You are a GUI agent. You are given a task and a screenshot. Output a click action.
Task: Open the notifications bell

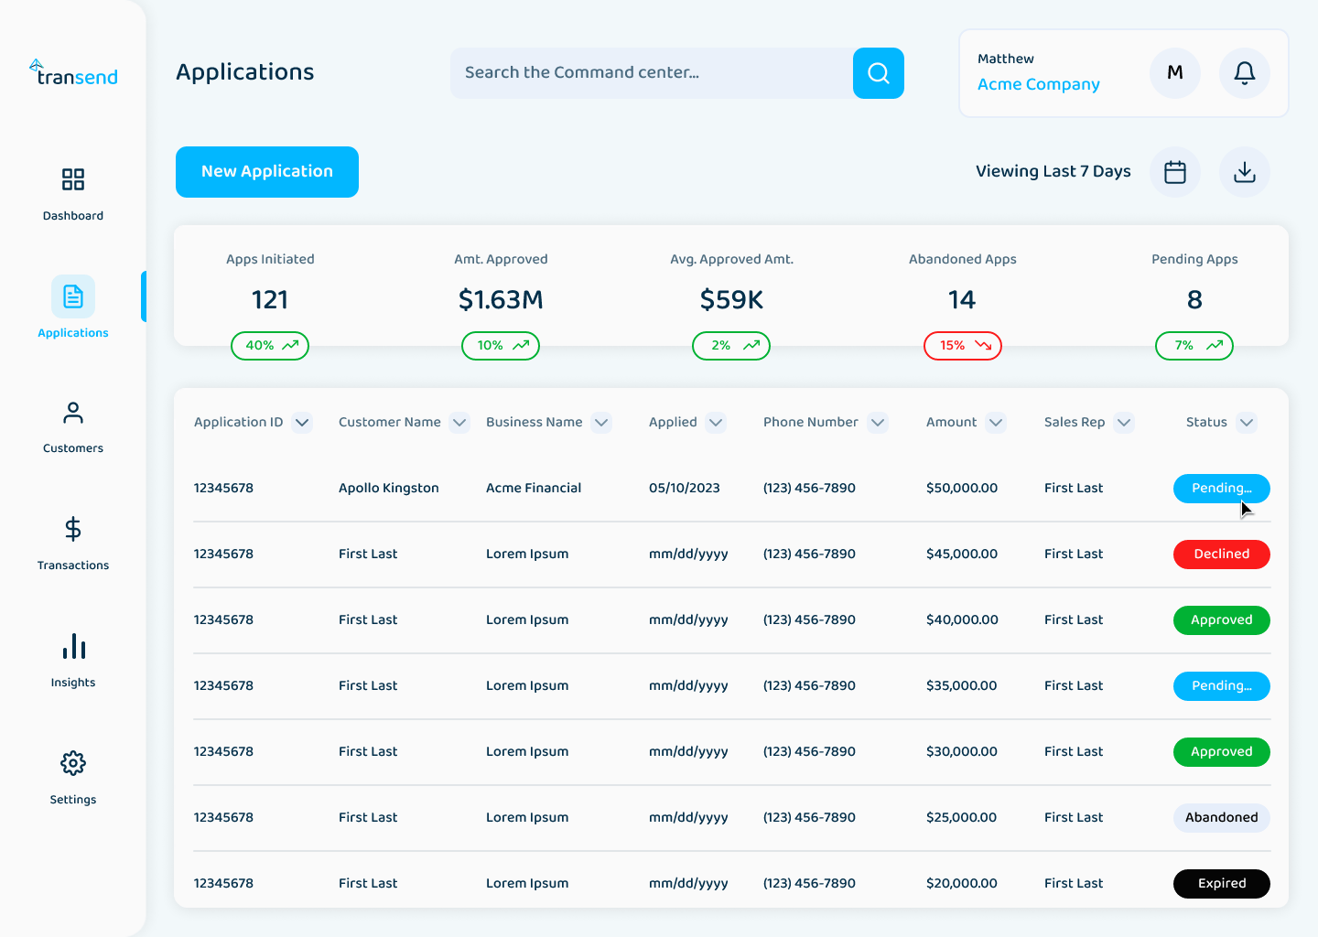pos(1245,73)
